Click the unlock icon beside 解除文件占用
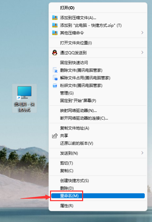 55,78
